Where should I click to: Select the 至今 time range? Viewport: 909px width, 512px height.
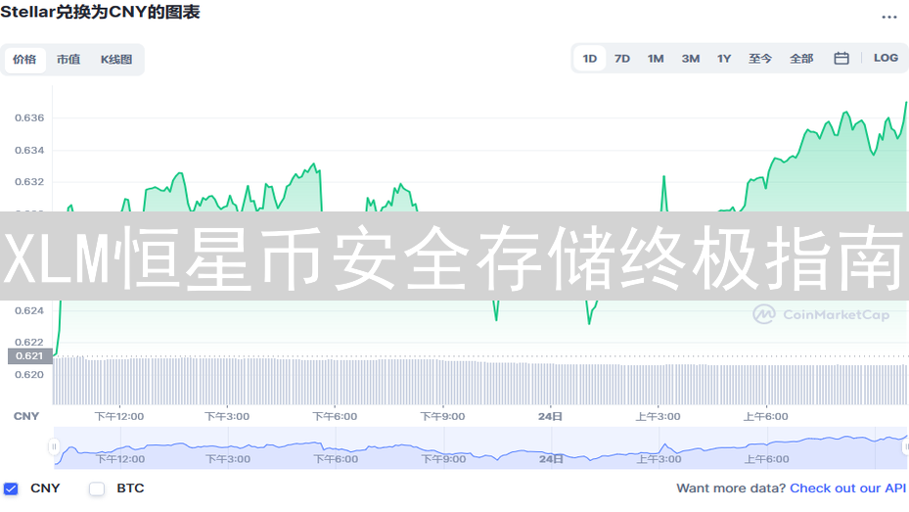pos(760,59)
